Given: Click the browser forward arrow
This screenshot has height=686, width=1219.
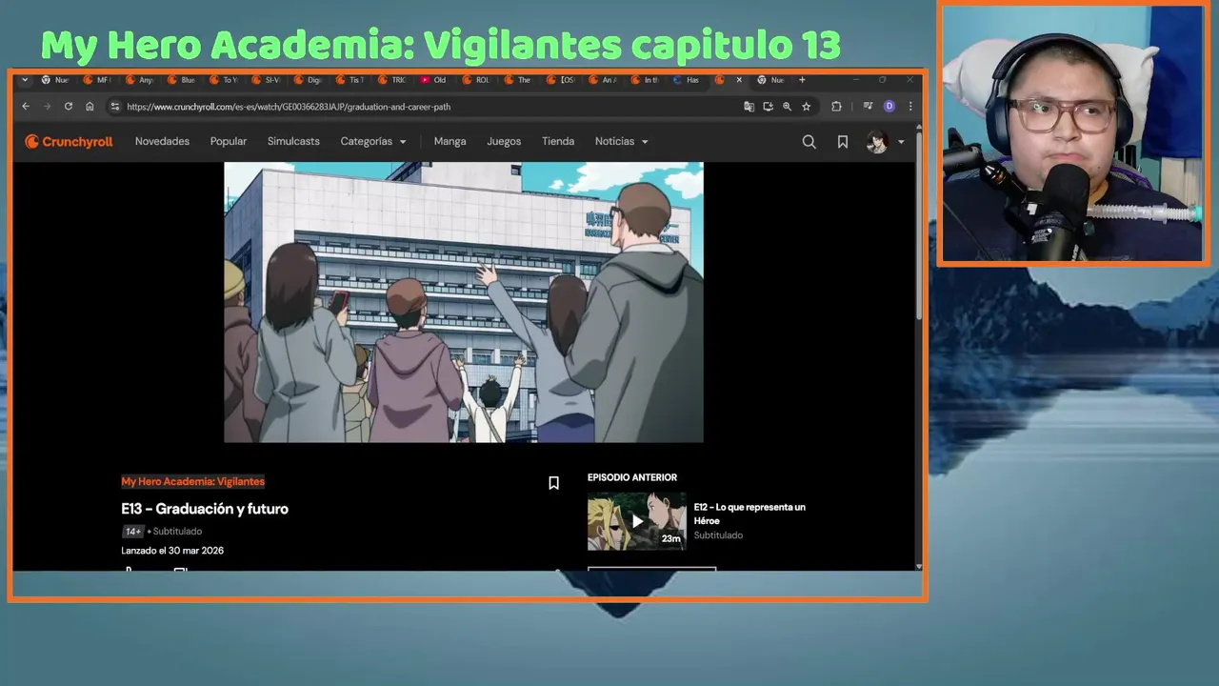Looking at the screenshot, I should pos(47,107).
